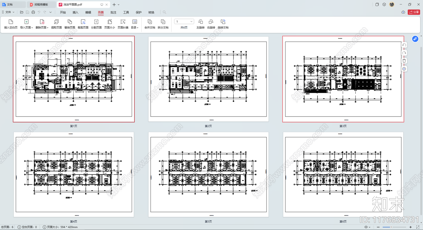Click the red 分享 share button
The image size is (423, 230).
414,12
